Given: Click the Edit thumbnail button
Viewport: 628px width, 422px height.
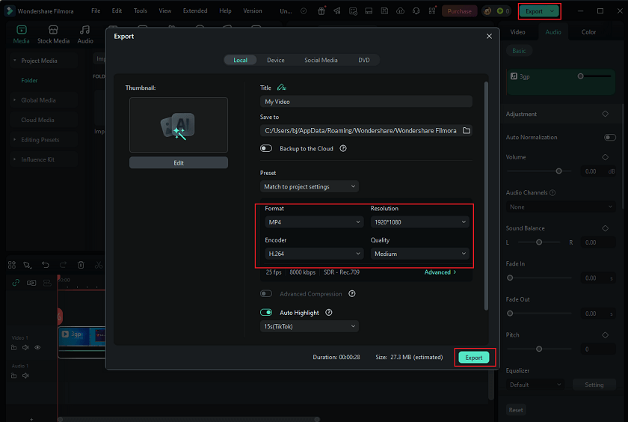Looking at the screenshot, I should coord(179,162).
